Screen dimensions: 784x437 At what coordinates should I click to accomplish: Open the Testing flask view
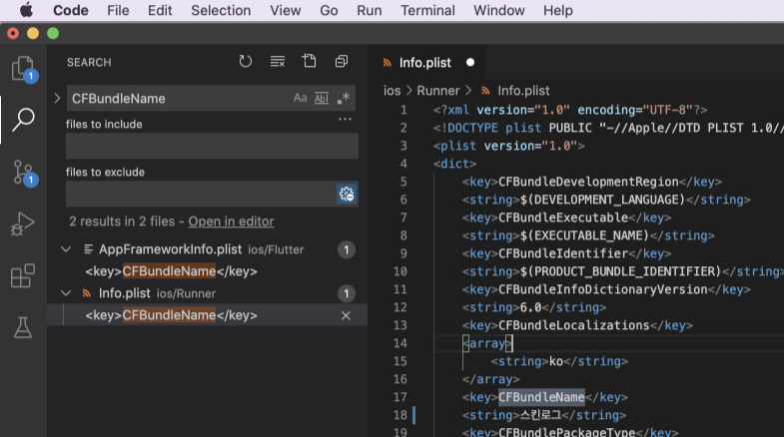click(x=23, y=327)
